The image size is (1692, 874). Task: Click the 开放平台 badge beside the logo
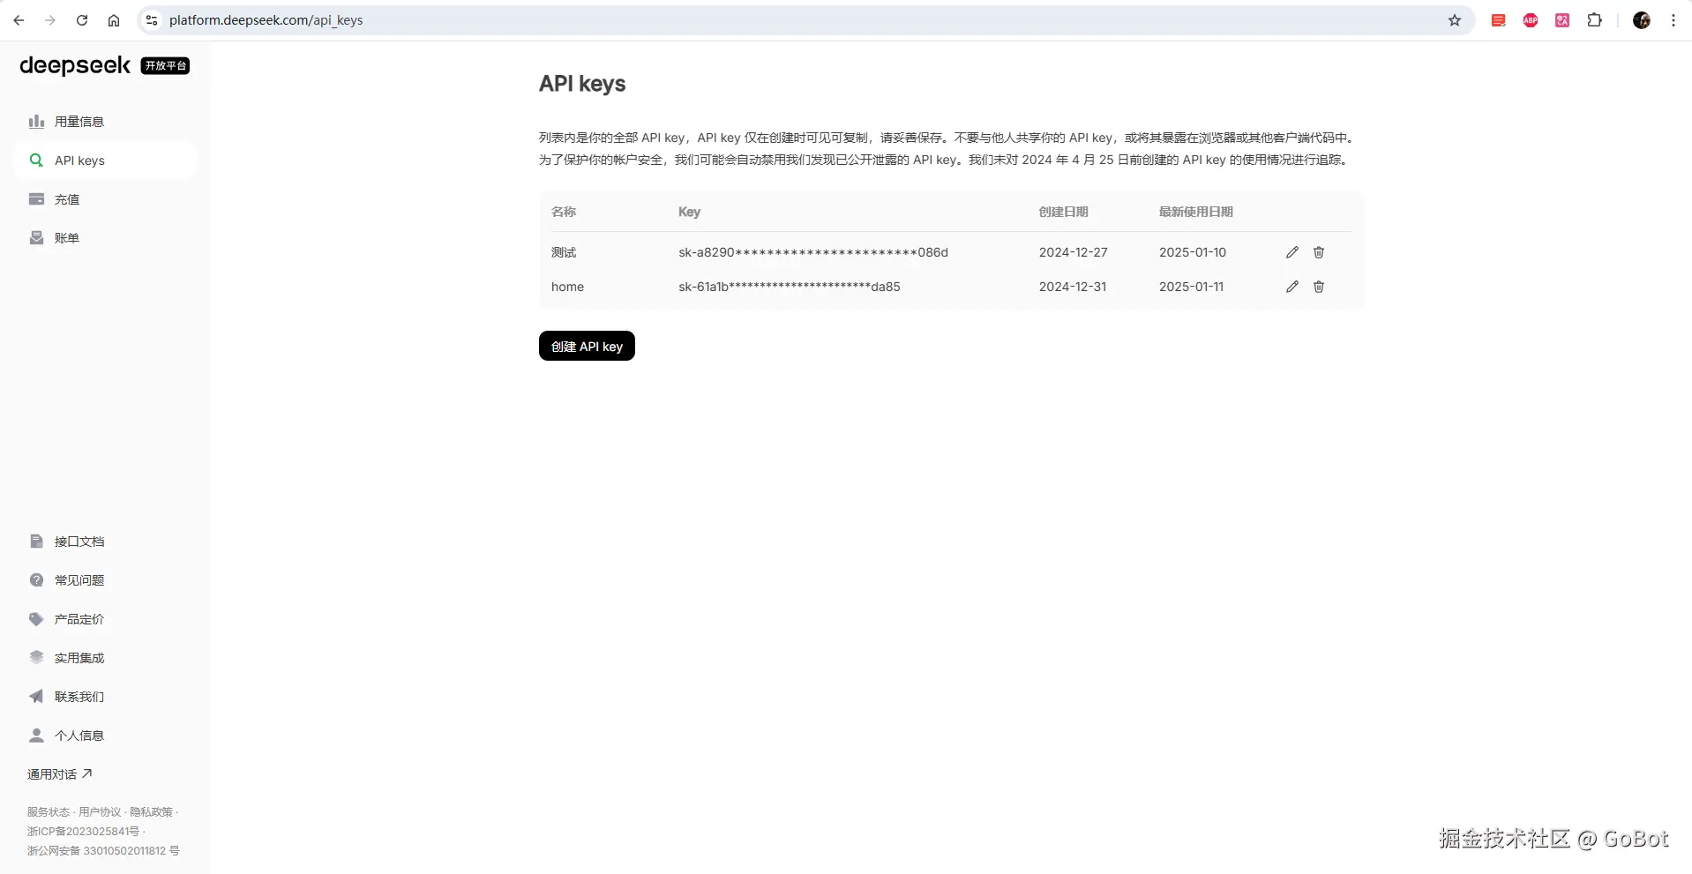(x=165, y=66)
